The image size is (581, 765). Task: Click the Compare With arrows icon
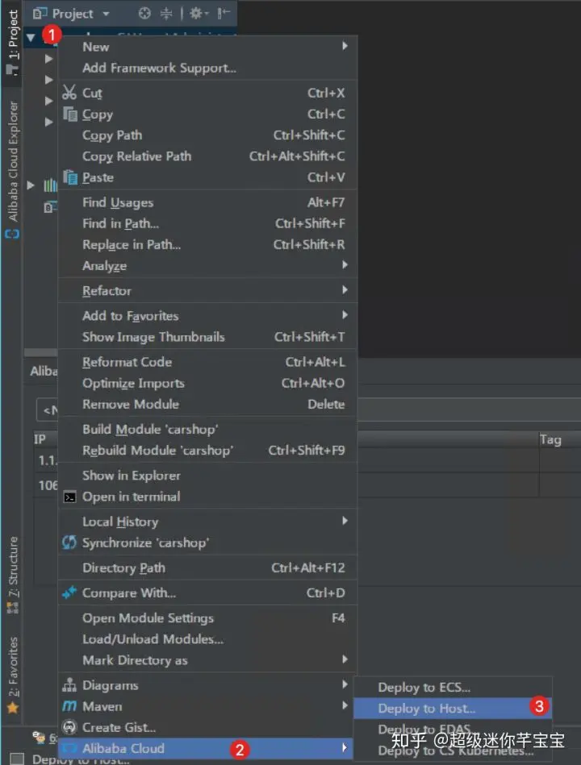[x=69, y=592]
